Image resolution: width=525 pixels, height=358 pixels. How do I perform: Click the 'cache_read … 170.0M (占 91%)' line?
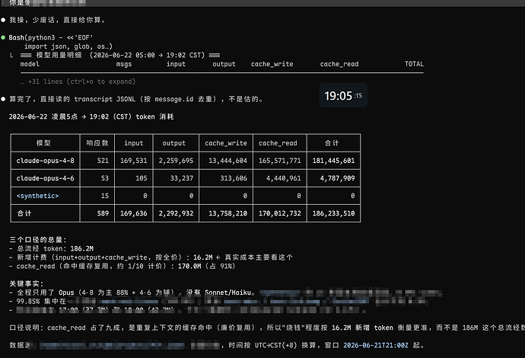pos(123,266)
